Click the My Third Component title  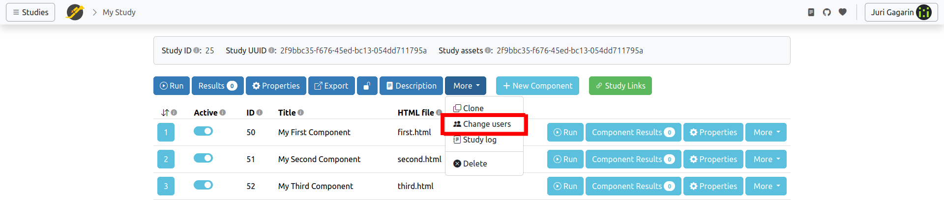pos(316,186)
